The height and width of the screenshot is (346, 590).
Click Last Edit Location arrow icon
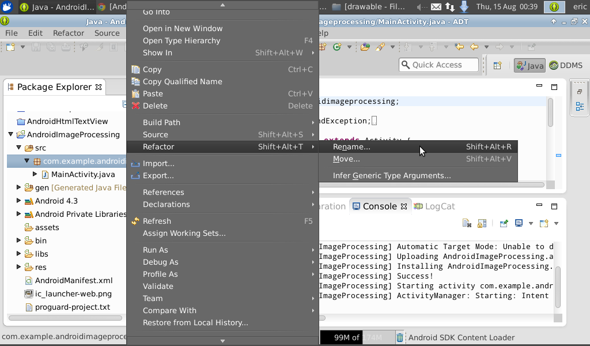[459, 47]
